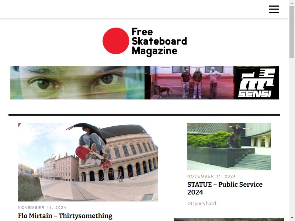
Task: Click the vertical scrollbar thumb
Action: [x=292, y=32]
